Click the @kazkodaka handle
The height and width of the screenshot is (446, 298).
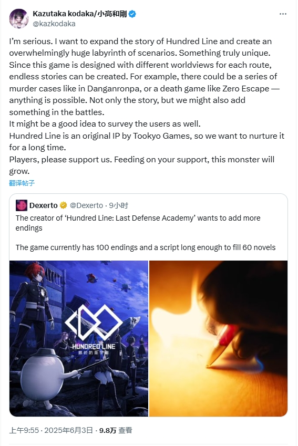pos(54,24)
